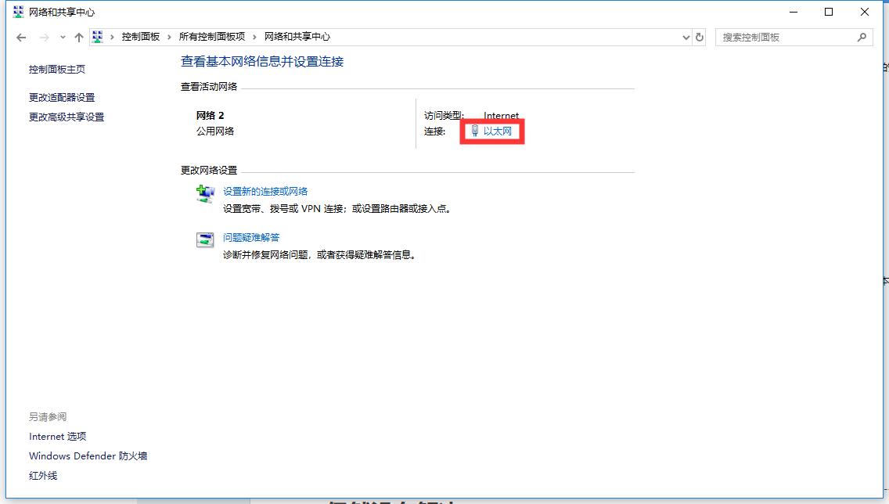Screen dimensions: 889x504
Task: Open the Windows Defender 防火墙 link
Action: coord(88,456)
